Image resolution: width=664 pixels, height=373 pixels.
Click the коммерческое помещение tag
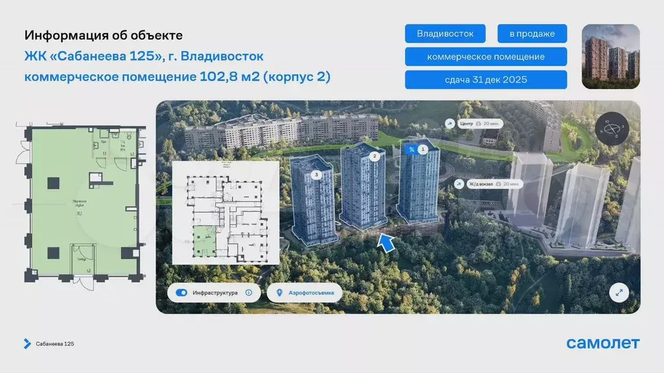point(486,56)
